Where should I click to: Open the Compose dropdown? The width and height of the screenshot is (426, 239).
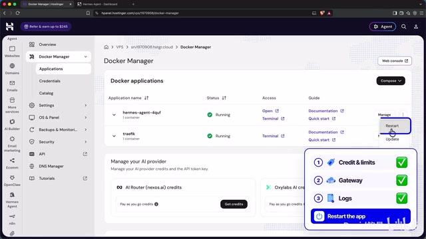[391, 81]
